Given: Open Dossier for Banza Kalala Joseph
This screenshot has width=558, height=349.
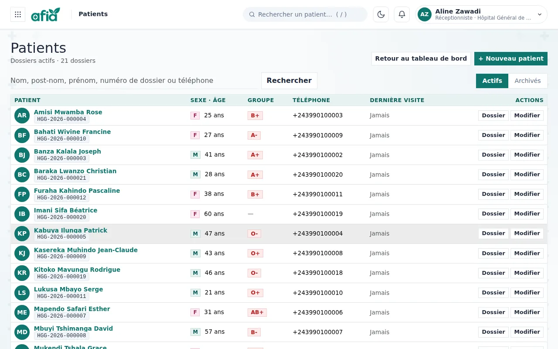Looking at the screenshot, I should (493, 155).
